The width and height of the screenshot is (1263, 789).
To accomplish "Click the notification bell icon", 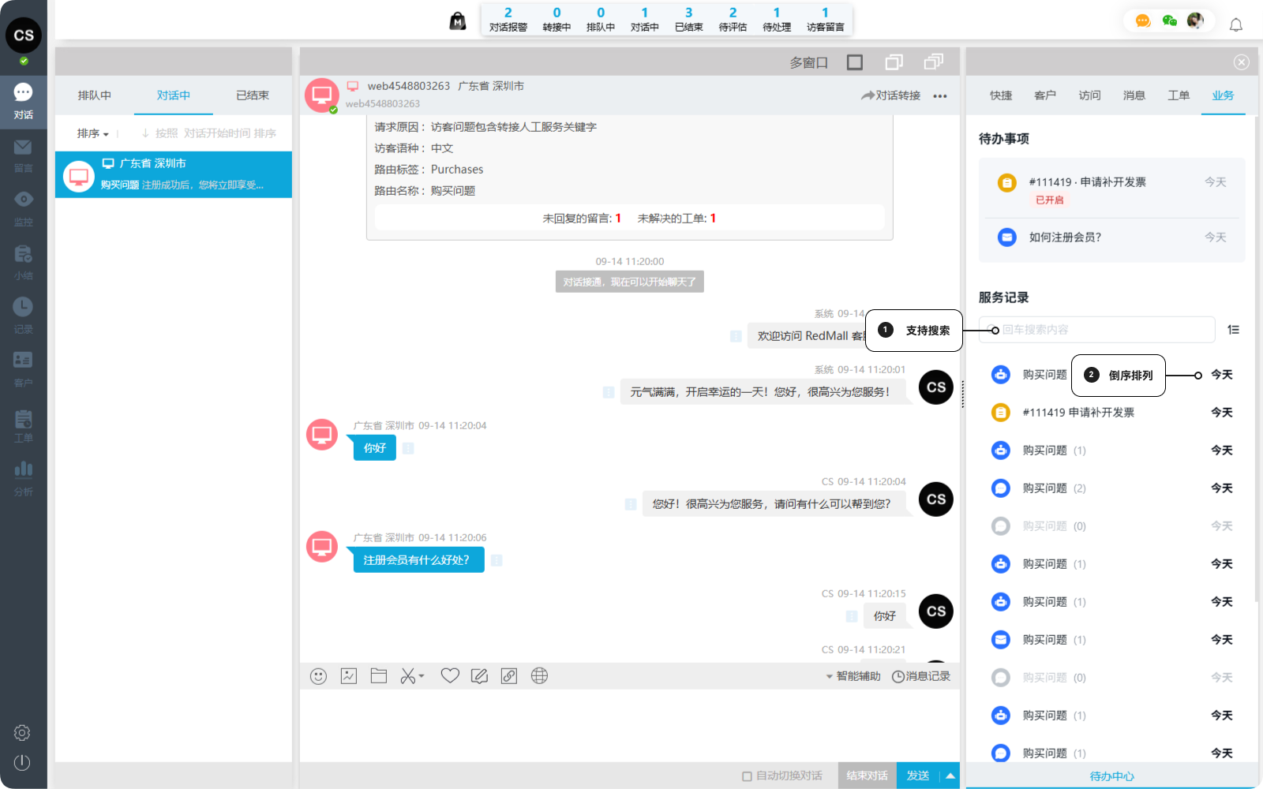I will [1235, 25].
